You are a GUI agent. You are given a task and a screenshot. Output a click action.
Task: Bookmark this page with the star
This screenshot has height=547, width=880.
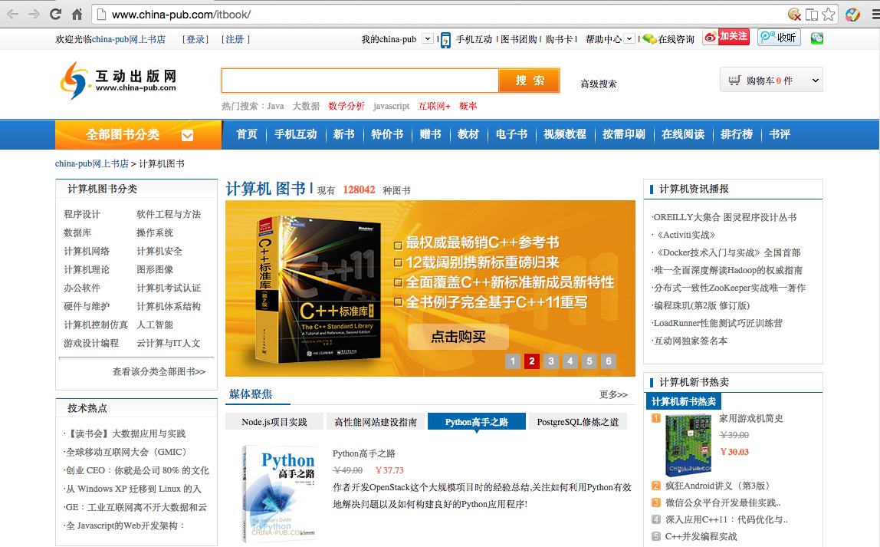(829, 14)
